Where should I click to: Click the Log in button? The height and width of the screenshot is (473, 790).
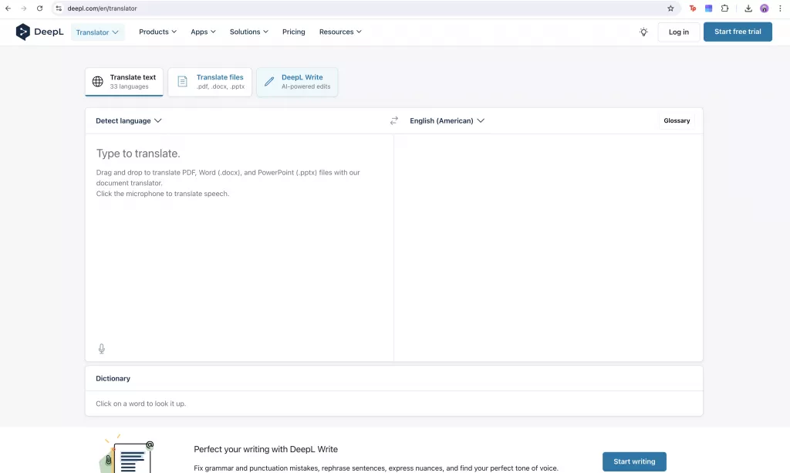coord(679,32)
